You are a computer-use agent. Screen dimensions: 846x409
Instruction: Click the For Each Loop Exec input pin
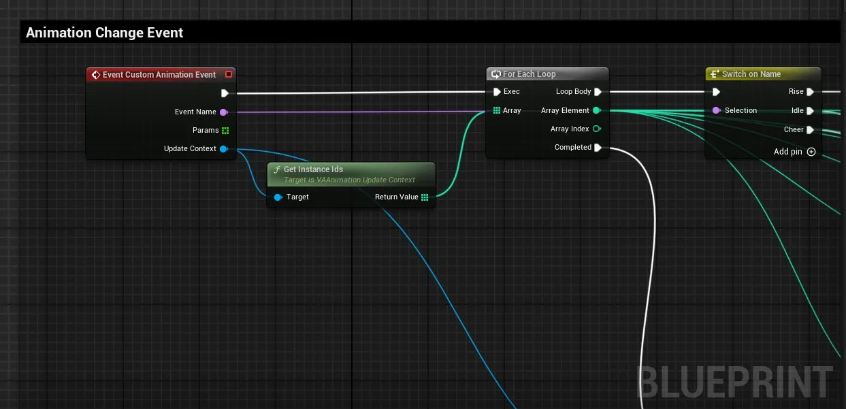tap(497, 92)
